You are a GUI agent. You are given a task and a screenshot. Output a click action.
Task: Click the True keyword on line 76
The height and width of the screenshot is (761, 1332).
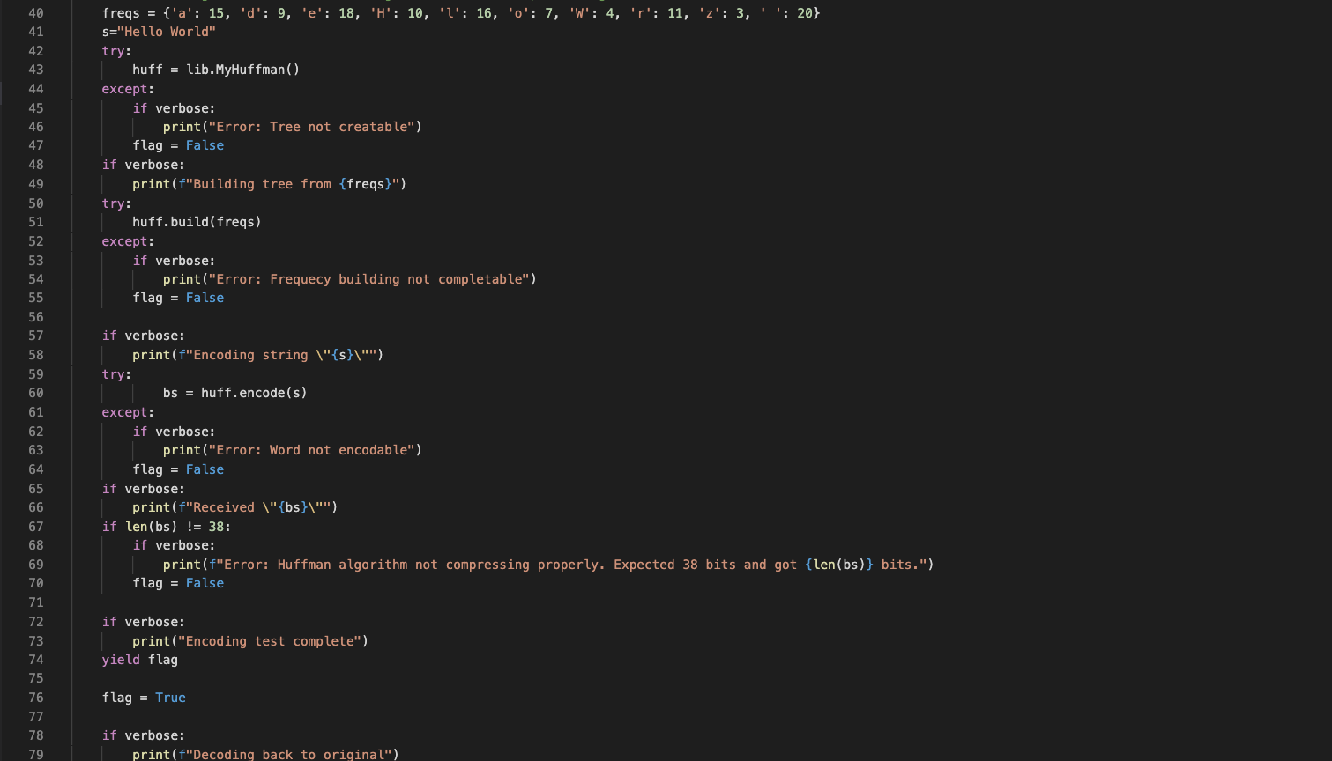[x=170, y=698]
